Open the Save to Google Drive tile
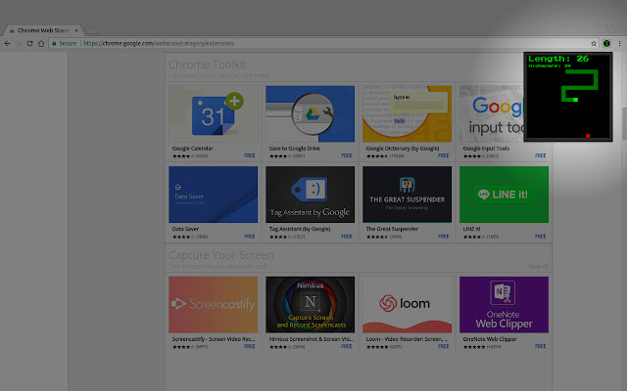Screen dimensions: 627x391 [x=310, y=113]
